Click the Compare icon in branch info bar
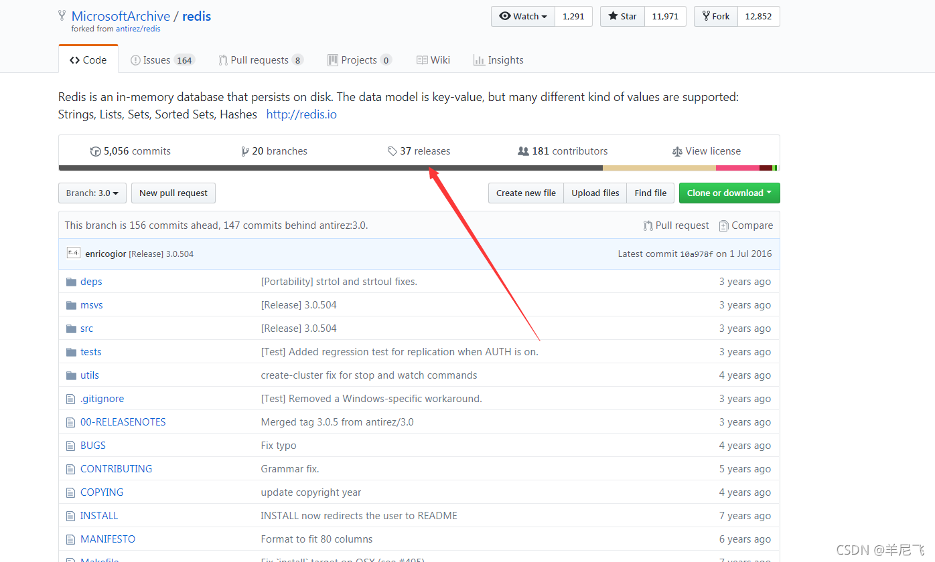 (723, 225)
